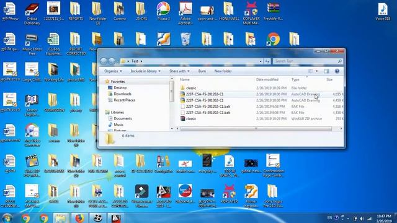Viewport: 397px width, 223px height.
Task: Select Recent Places under Favorites
Action: coord(124,100)
